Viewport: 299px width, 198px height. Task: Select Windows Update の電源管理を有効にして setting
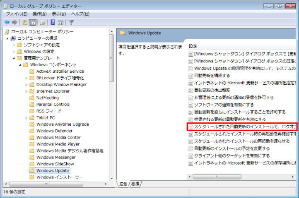pos(245,69)
